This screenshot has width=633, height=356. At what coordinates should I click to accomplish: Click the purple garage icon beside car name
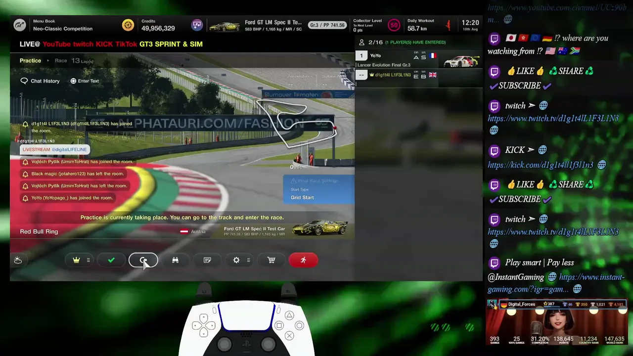point(197,25)
